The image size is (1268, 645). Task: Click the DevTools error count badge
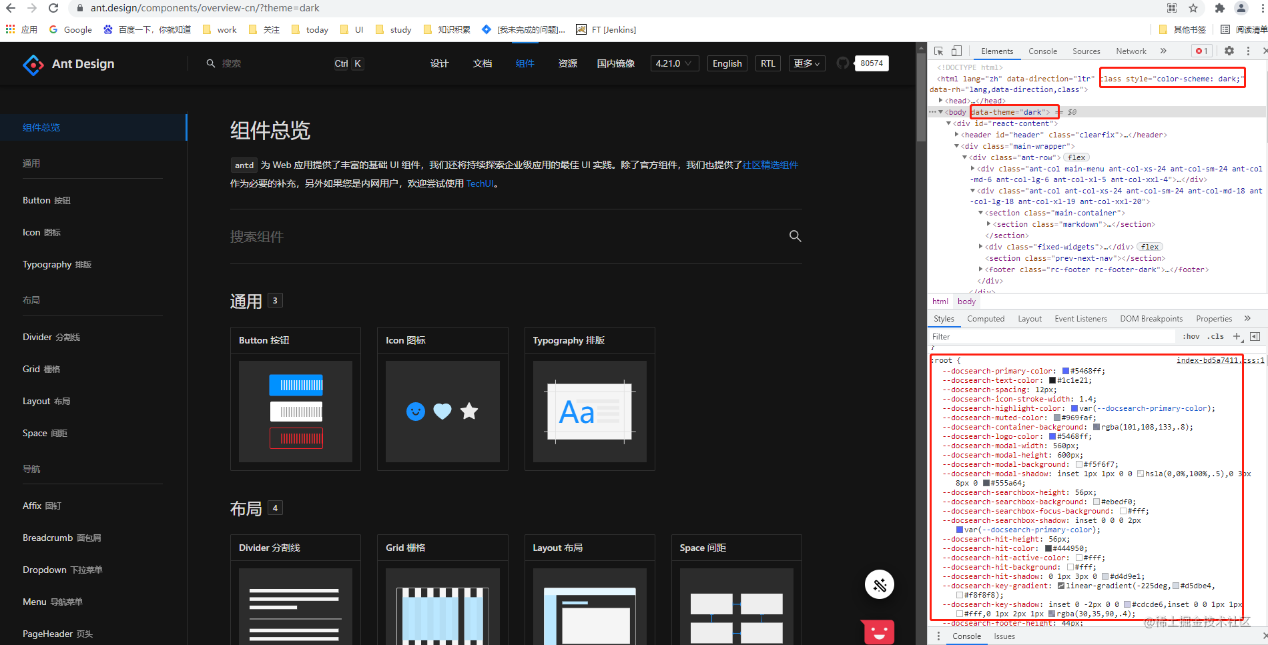[x=1201, y=51]
